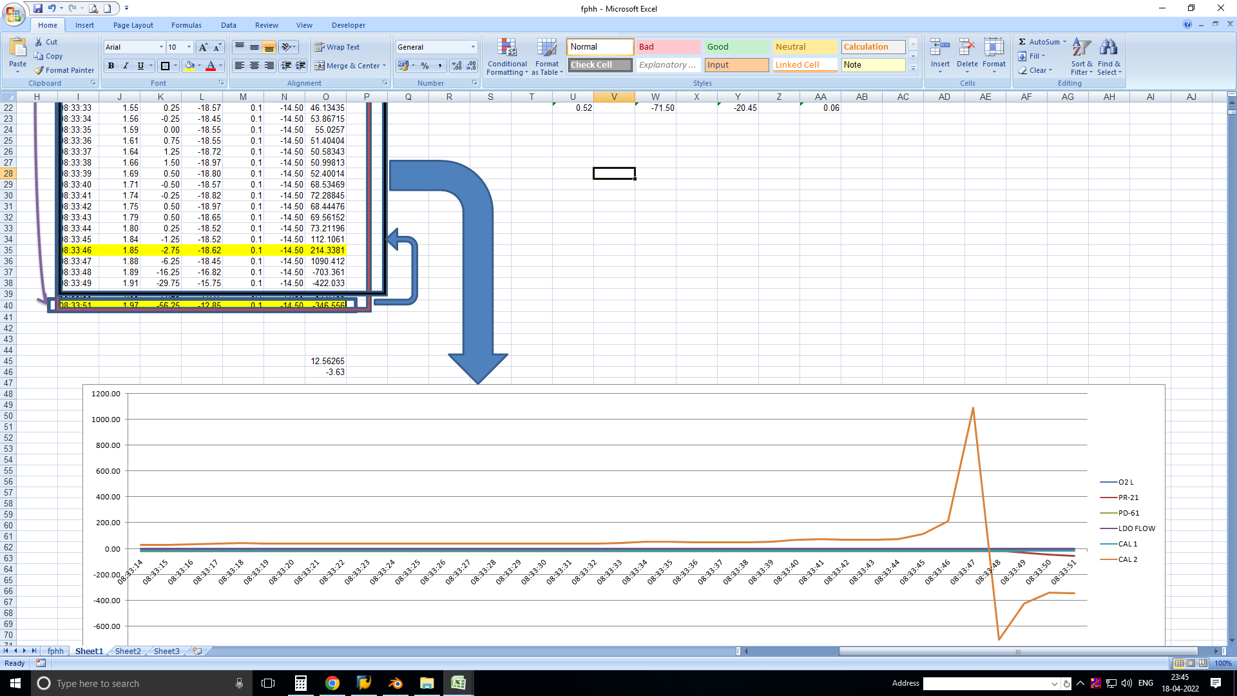Screen dimensions: 1237x696
Task: Open the Sheet2 worksheet tab
Action: point(127,651)
